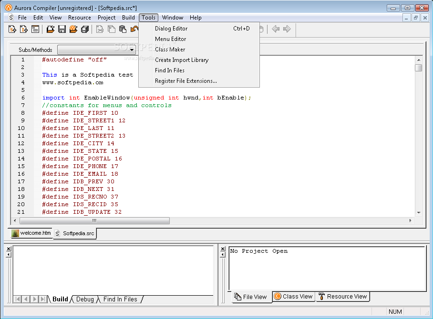Click the navigate back arrow icon
Image resolution: width=433 pixels, height=319 pixels.
(x=276, y=29)
